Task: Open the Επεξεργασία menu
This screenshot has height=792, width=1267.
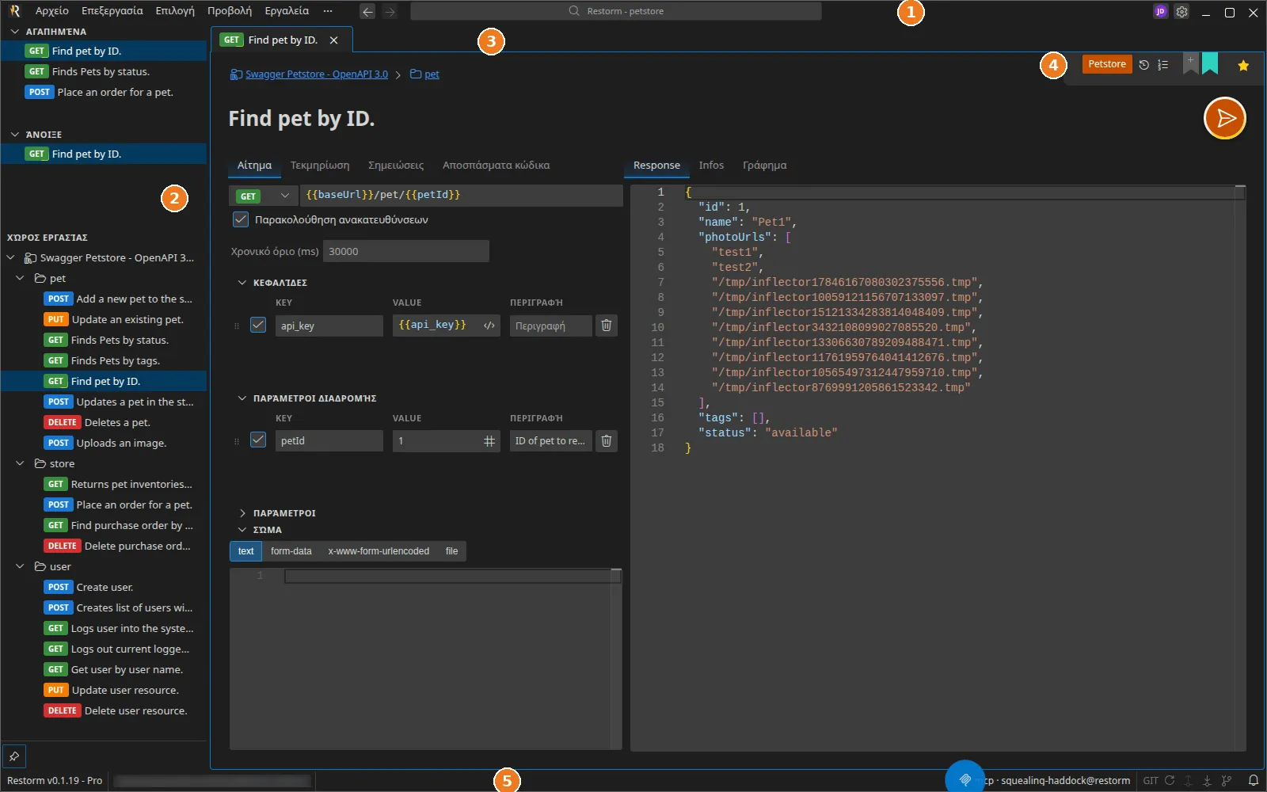Action: (112, 11)
